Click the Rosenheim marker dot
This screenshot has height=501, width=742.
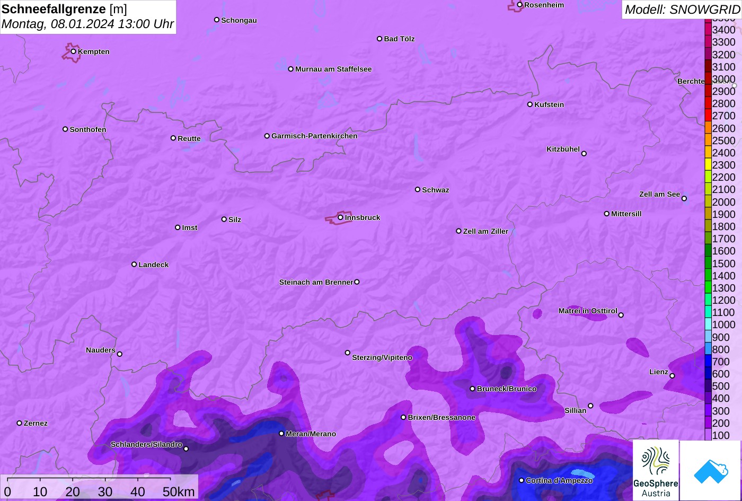click(x=520, y=5)
